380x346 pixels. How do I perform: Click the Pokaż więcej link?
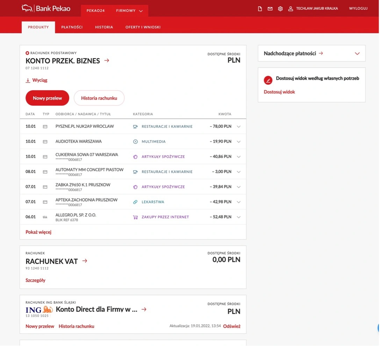click(x=38, y=232)
